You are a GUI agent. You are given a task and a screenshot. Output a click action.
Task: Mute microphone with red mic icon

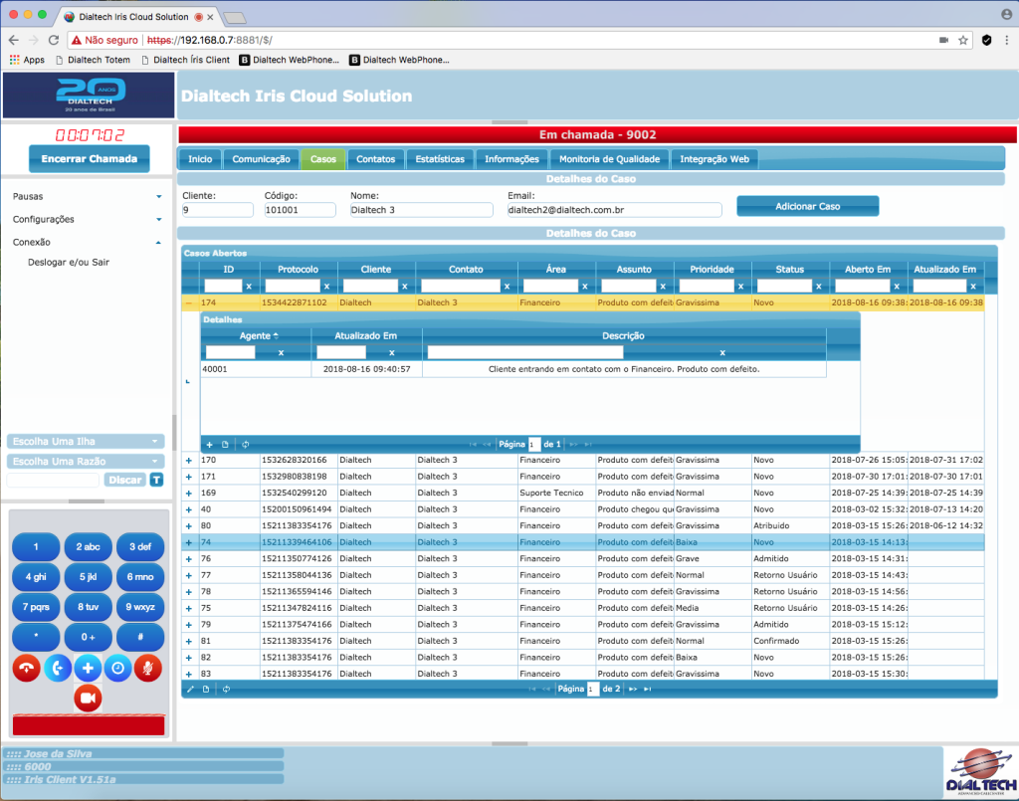coord(148,668)
